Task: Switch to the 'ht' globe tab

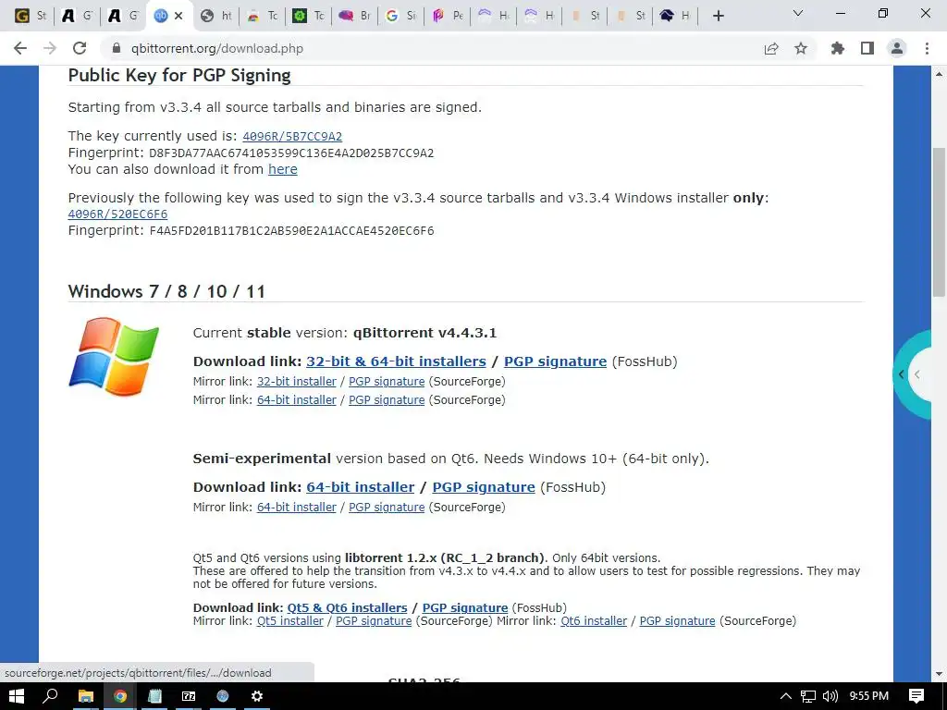Action: click(216, 16)
